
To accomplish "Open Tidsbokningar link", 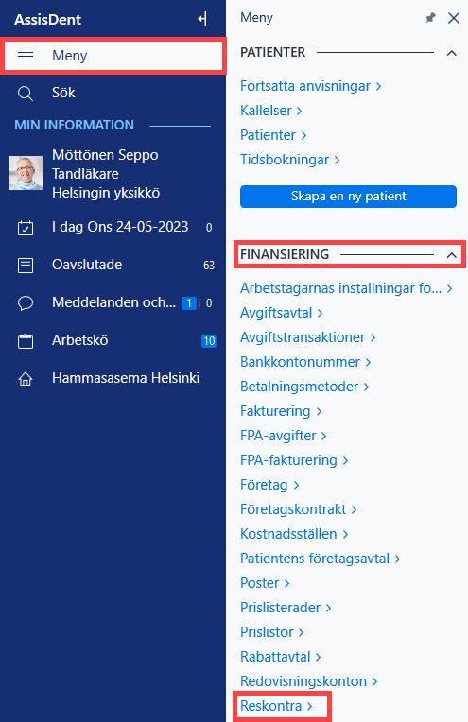I will (x=289, y=160).
